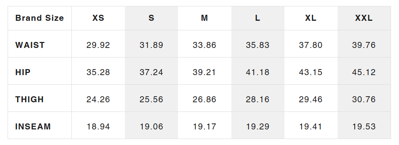Click inseam value 18.94 for XS
This screenshot has width=399, height=145.
[98, 127]
